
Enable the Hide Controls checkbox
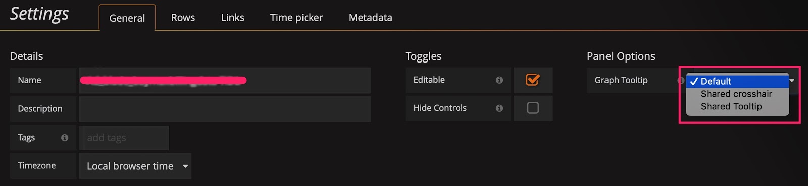pos(533,108)
